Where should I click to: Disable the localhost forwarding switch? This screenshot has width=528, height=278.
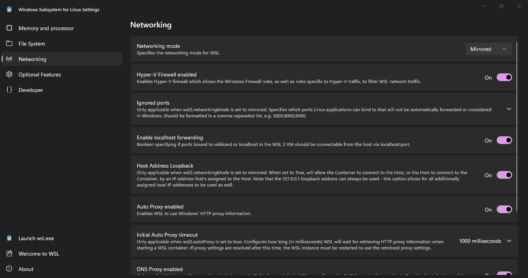click(504, 141)
